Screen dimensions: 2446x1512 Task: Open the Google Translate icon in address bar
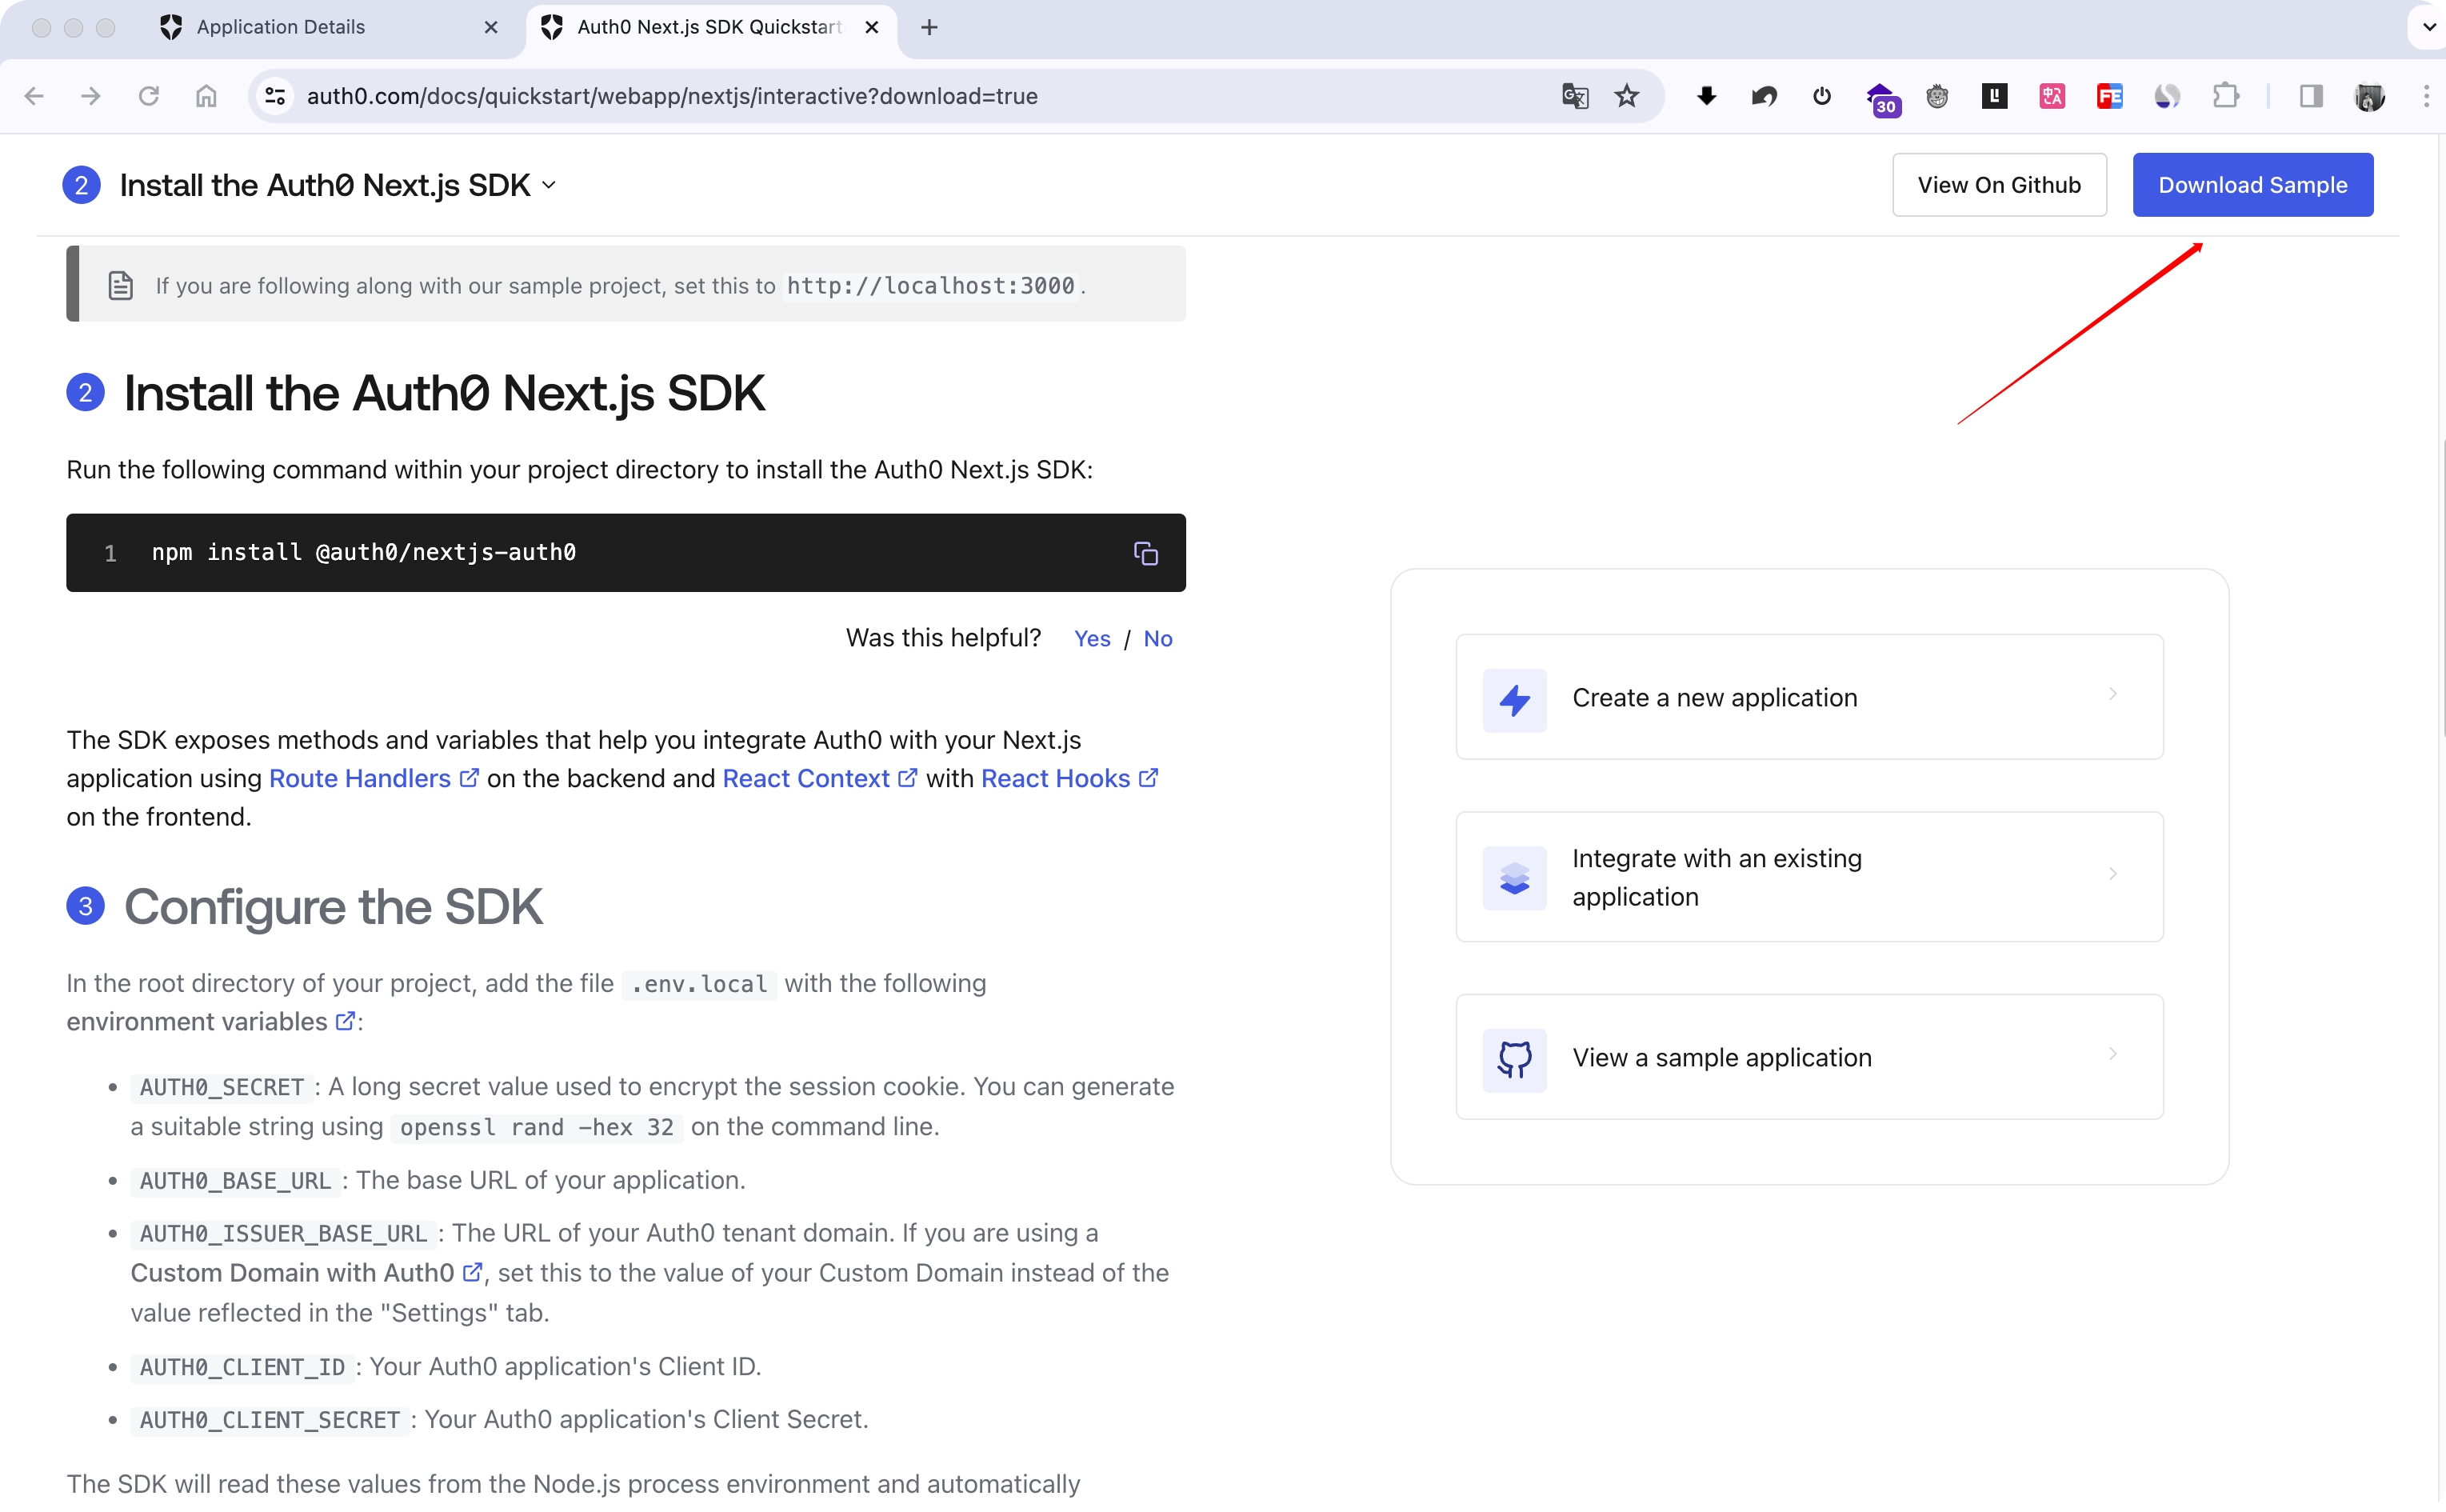coord(1574,96)
